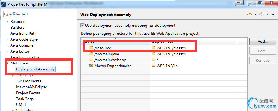Open the back history dropdown arrow
The image size is (278, 111).
pos(255,14)
